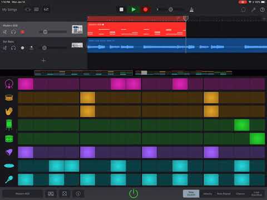Open the Syn Bass keyboard instrument icon
Screen dimensions: 267x200
point(77,45)
